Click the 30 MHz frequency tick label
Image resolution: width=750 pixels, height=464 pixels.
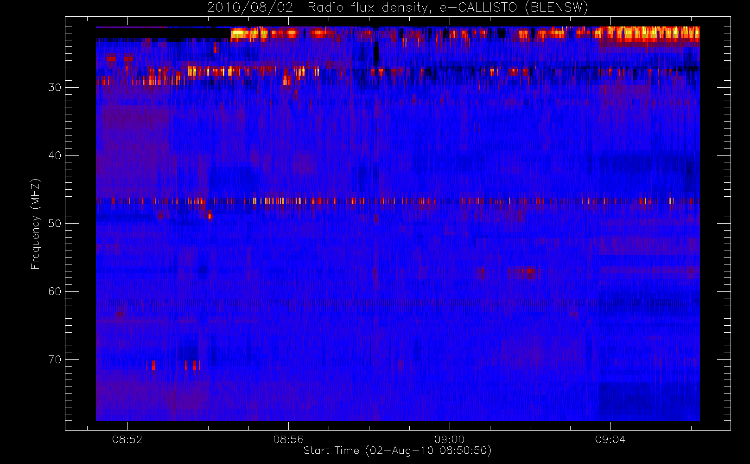pyautogui.click(x=55, y=88)
